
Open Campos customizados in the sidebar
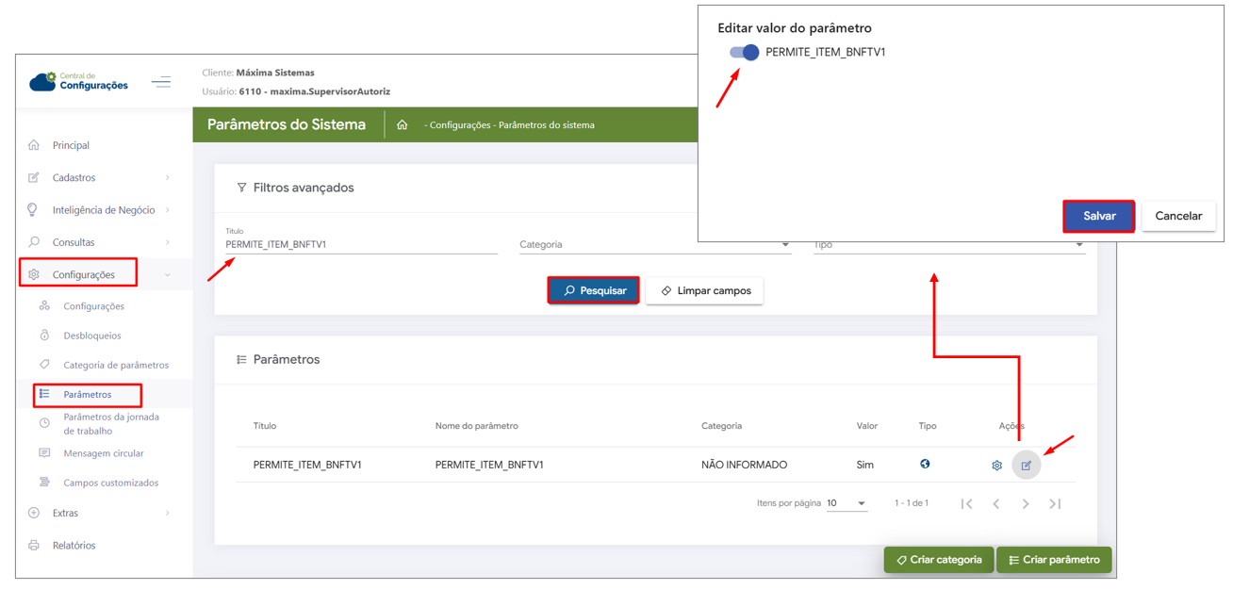111,483
